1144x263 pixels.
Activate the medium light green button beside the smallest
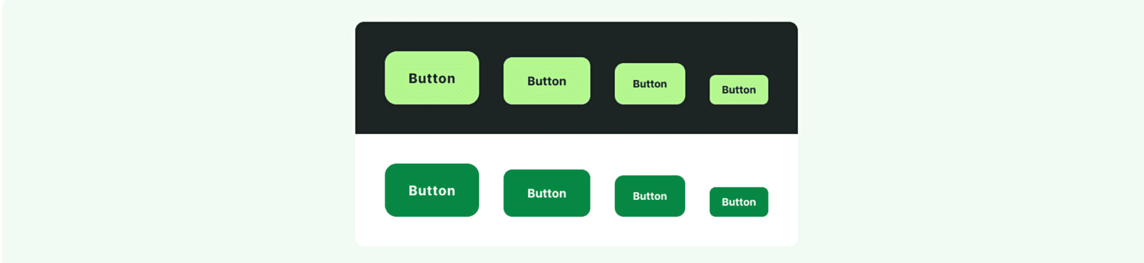click(x=650, y=84)
